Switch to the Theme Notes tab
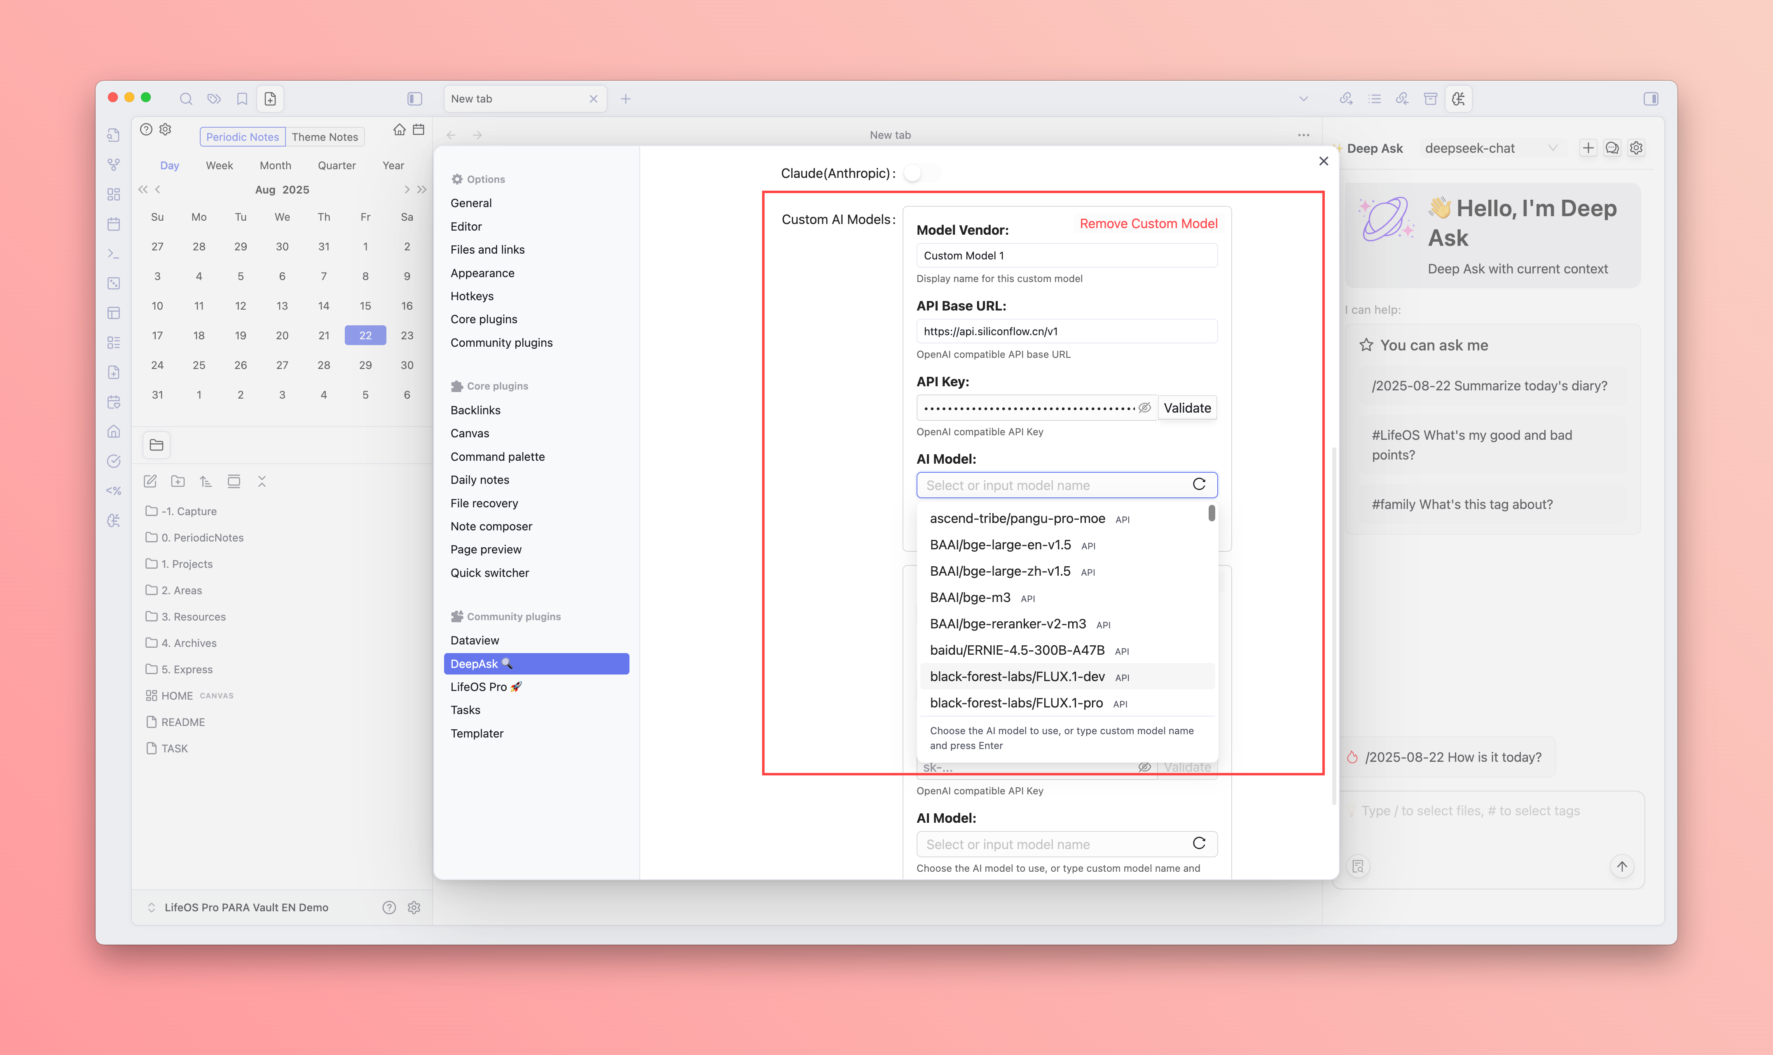Image resolution: width=1773 pixels, height=1055 pixels. click(x=324, y=136)
